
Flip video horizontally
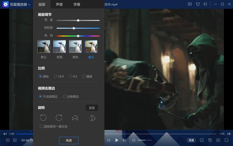[75, 118]
